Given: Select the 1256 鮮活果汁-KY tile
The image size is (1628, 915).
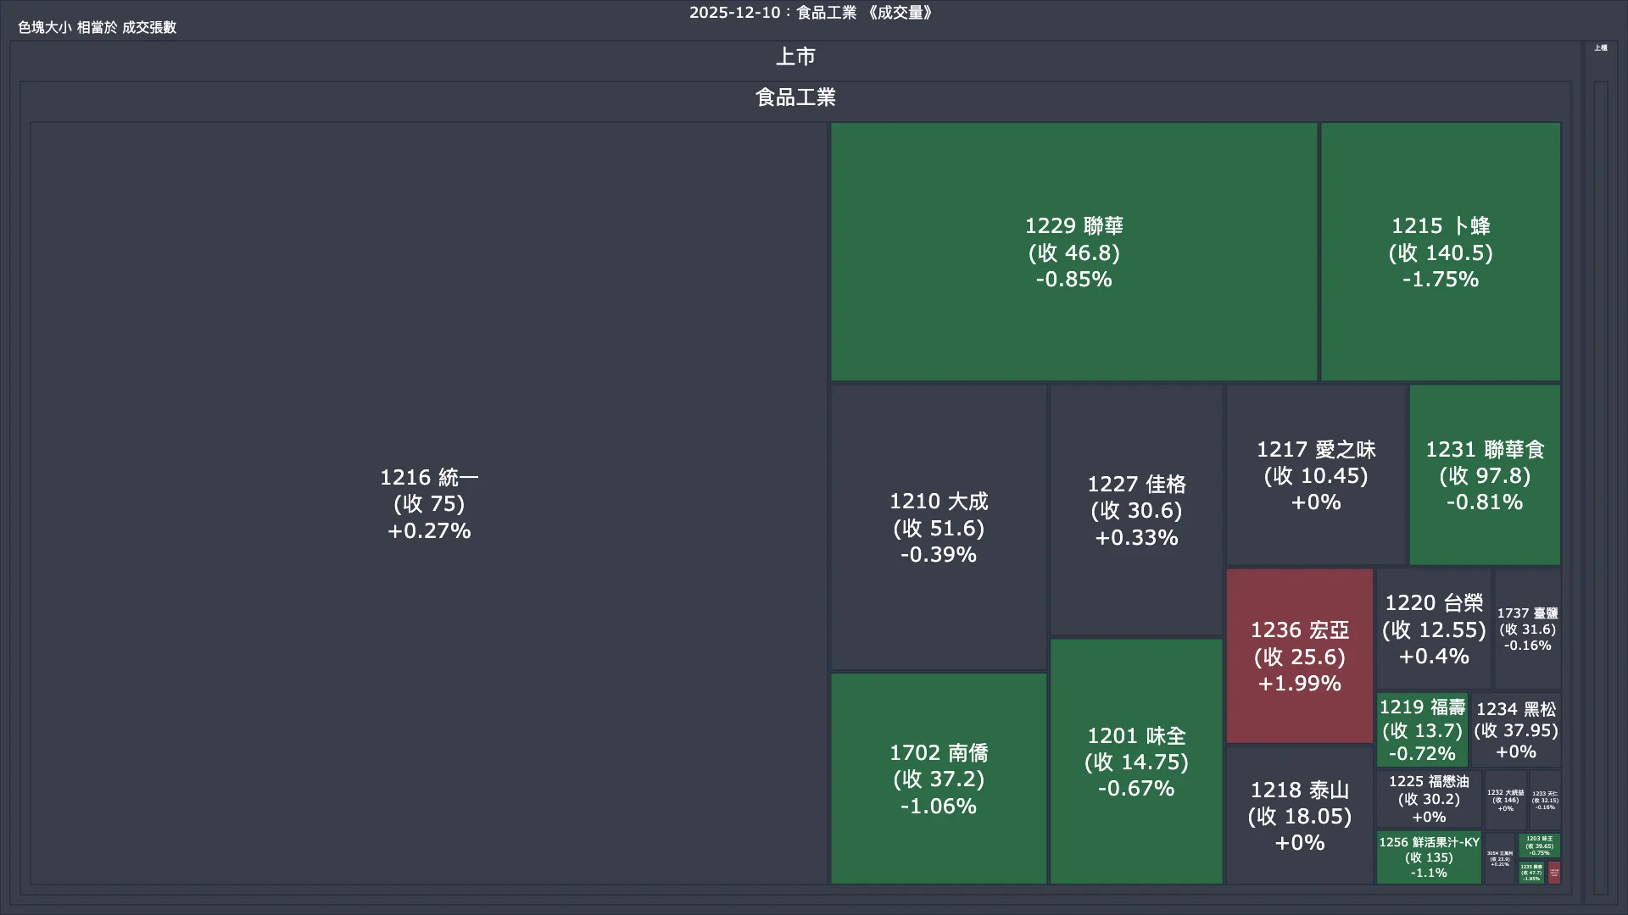Looking at the screenshot, I should point(1428,857).
